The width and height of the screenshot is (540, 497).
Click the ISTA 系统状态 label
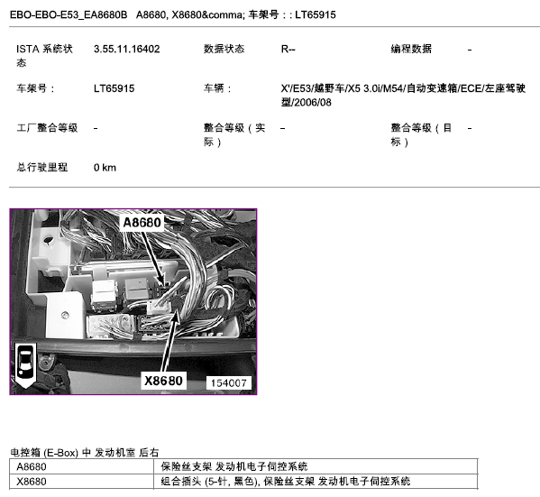(44, 56)
